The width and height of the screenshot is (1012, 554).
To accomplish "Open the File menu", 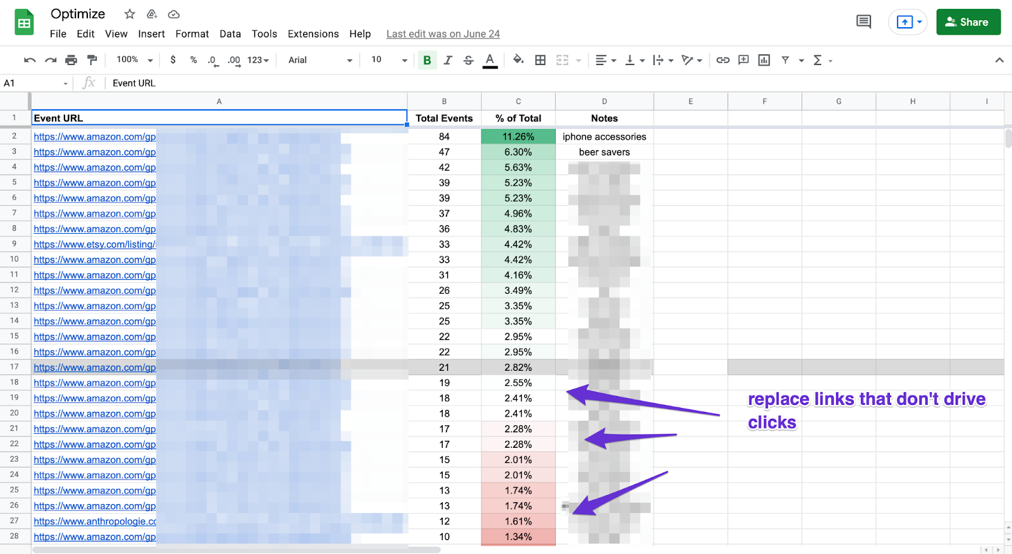I will click(x=58, y=34).
